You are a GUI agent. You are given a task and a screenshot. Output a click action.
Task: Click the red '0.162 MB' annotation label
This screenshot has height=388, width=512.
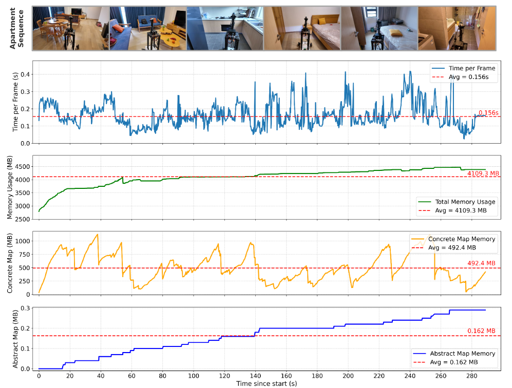click(481, 331)
